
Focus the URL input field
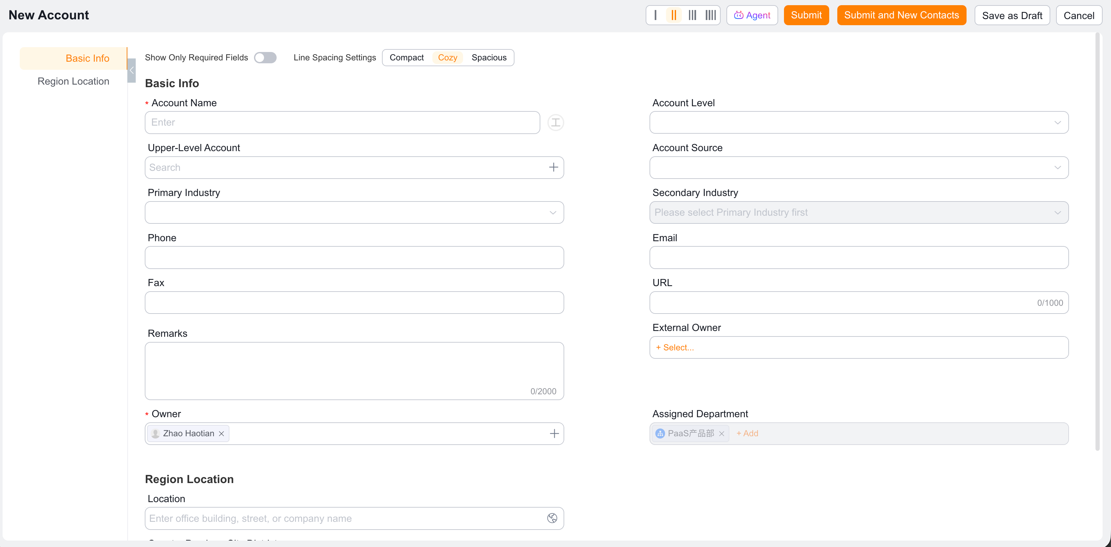click(859, 303)
